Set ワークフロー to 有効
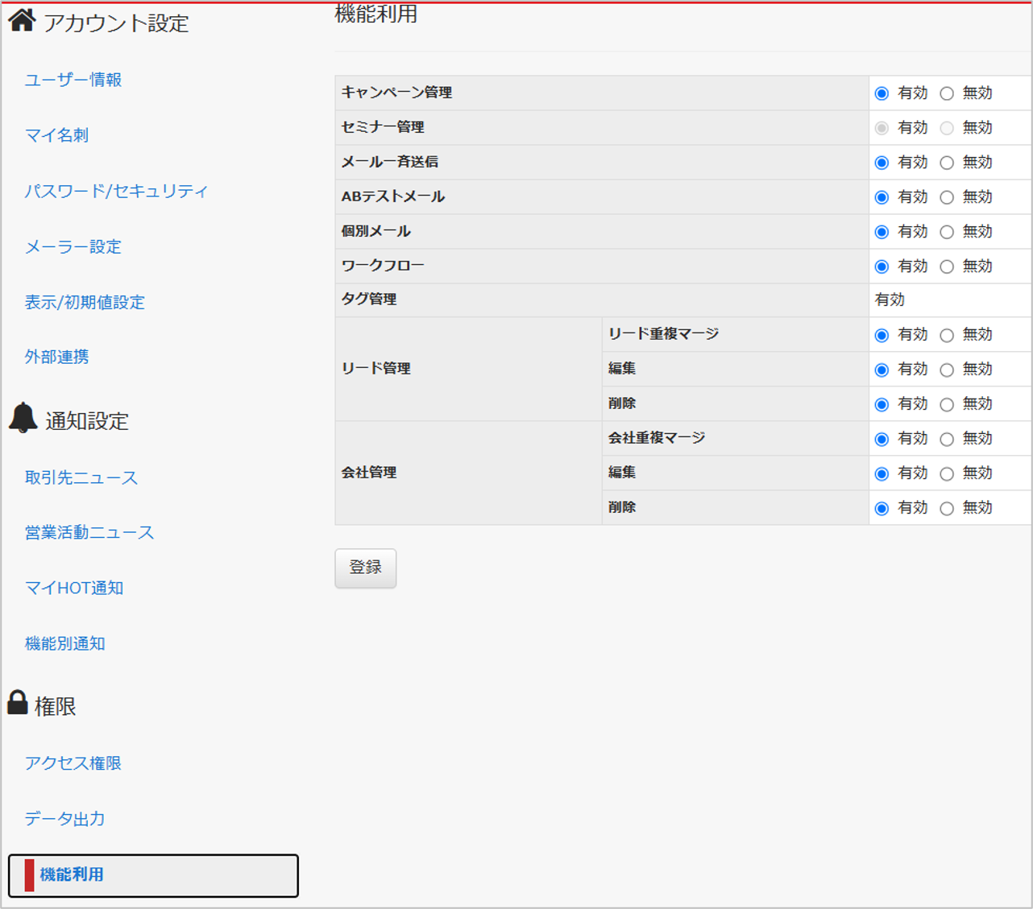Viewport: 1033px width, 909px height. point(882,267)
